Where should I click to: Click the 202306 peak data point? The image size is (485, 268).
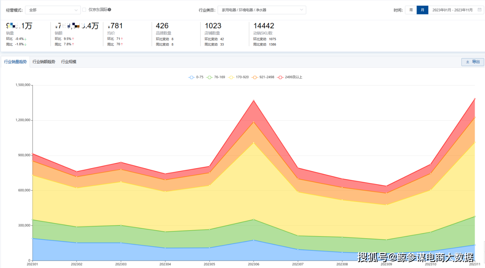pos(253,101)
